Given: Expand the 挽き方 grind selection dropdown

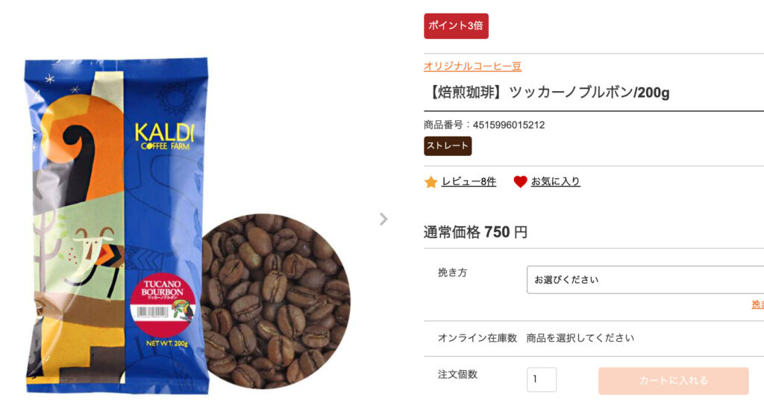Looking at the screenshot, I should click(645, 280).
